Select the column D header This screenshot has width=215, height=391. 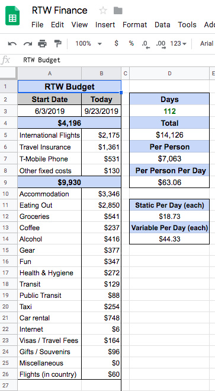[x=169, y=74]
